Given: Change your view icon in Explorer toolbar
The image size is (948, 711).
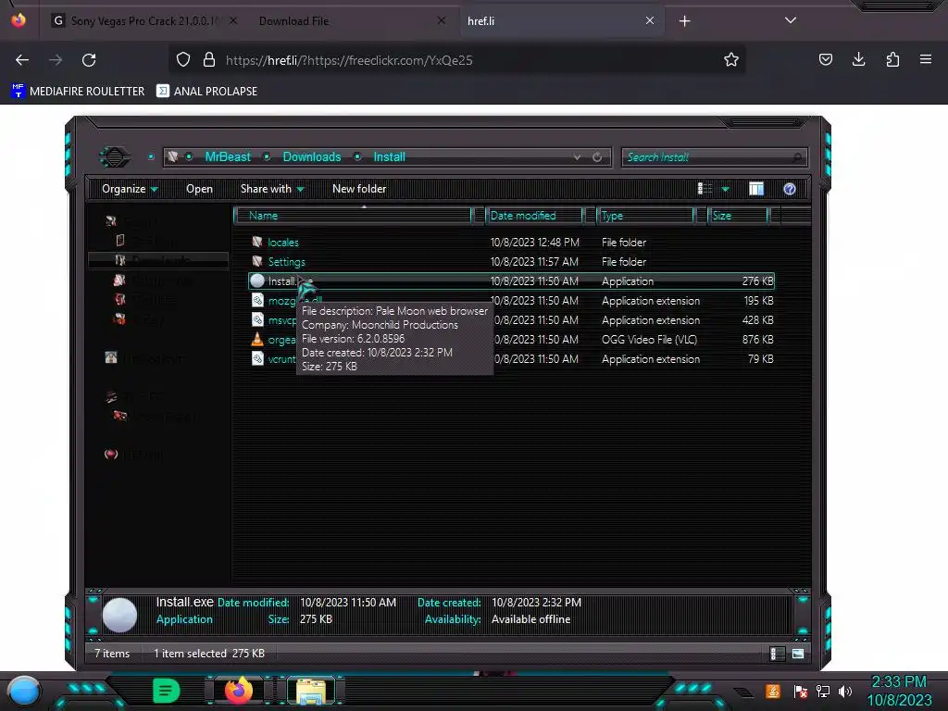Looking at the screenshot, I should pos(705,189).
